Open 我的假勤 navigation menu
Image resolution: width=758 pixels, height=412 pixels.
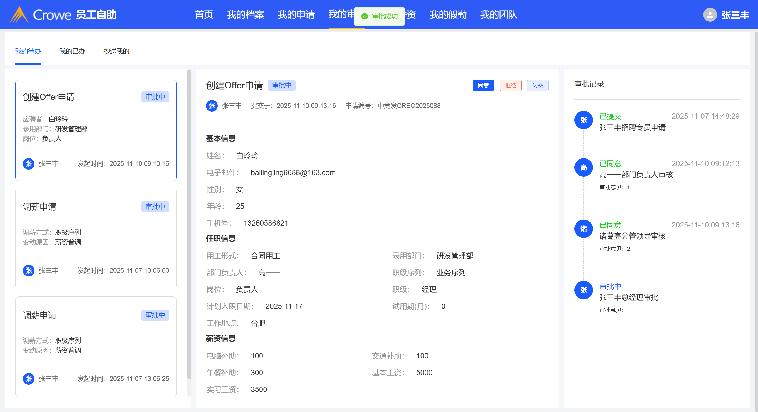click(x=448, y=15)
